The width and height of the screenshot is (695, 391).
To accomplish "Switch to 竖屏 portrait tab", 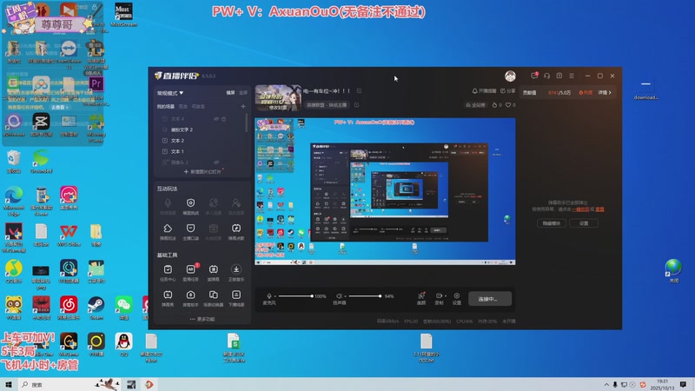I will click(243, 93).
